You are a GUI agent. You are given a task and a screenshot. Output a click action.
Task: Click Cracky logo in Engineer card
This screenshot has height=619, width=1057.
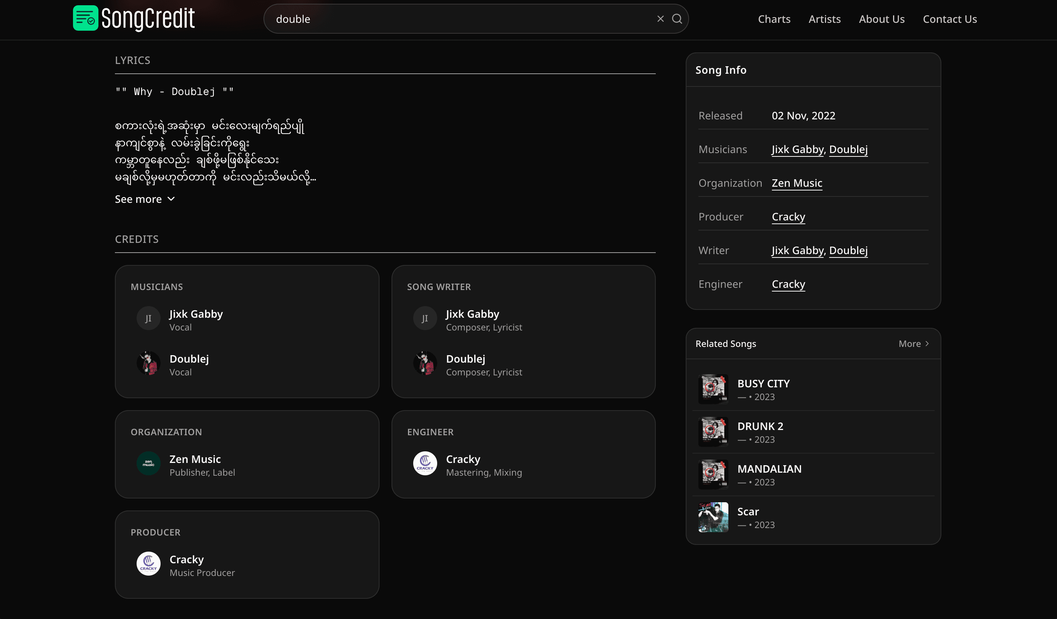tap(425, 463)
